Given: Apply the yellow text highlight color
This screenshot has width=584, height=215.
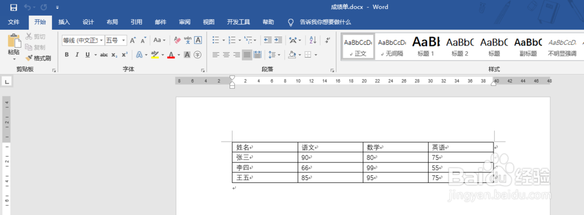Looking at the screenshot, I should point(155,55).
